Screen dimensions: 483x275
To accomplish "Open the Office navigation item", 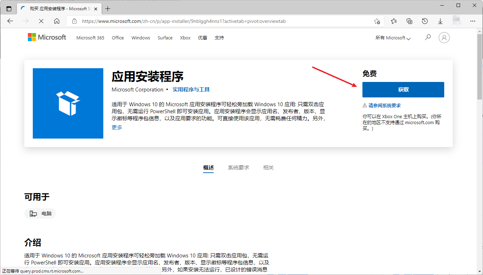I will click(118, 38).
